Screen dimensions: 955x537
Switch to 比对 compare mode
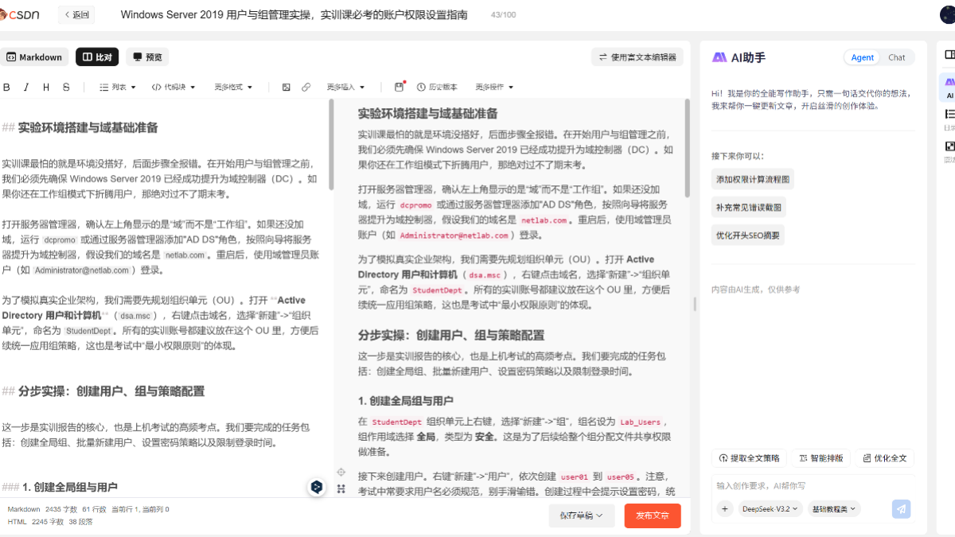[97, 56]
